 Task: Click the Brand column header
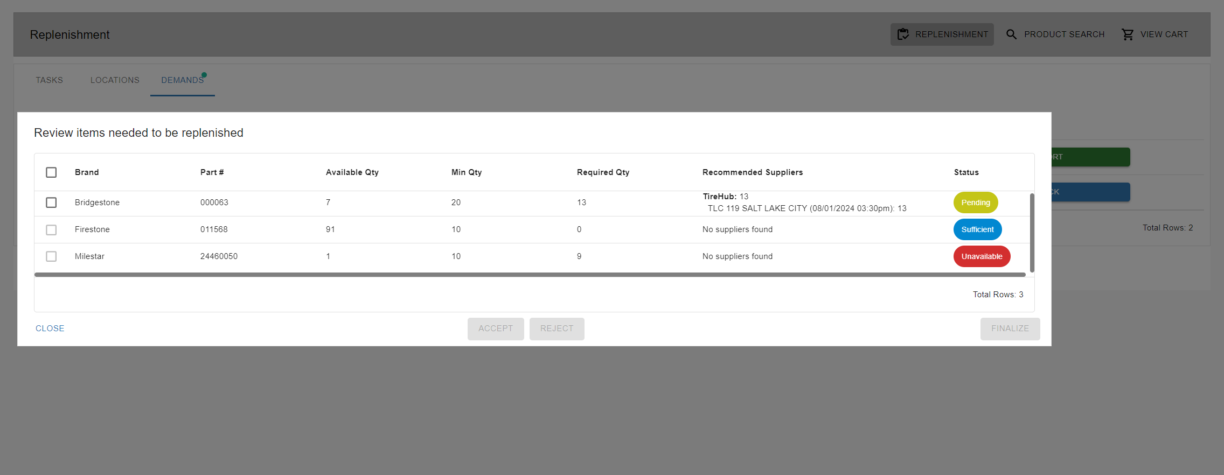click(87, 172)
